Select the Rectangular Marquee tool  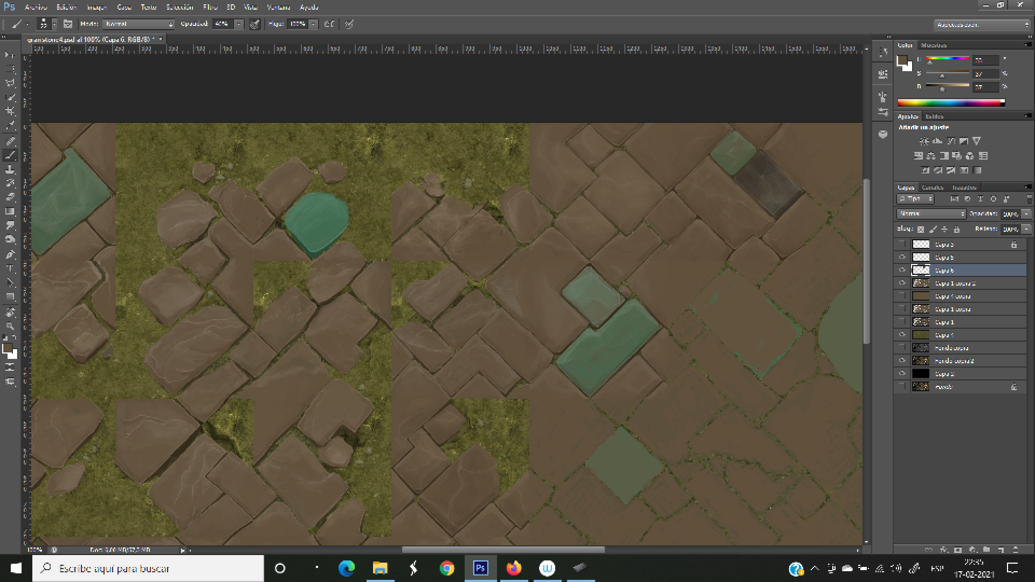[x=10, y=69]
